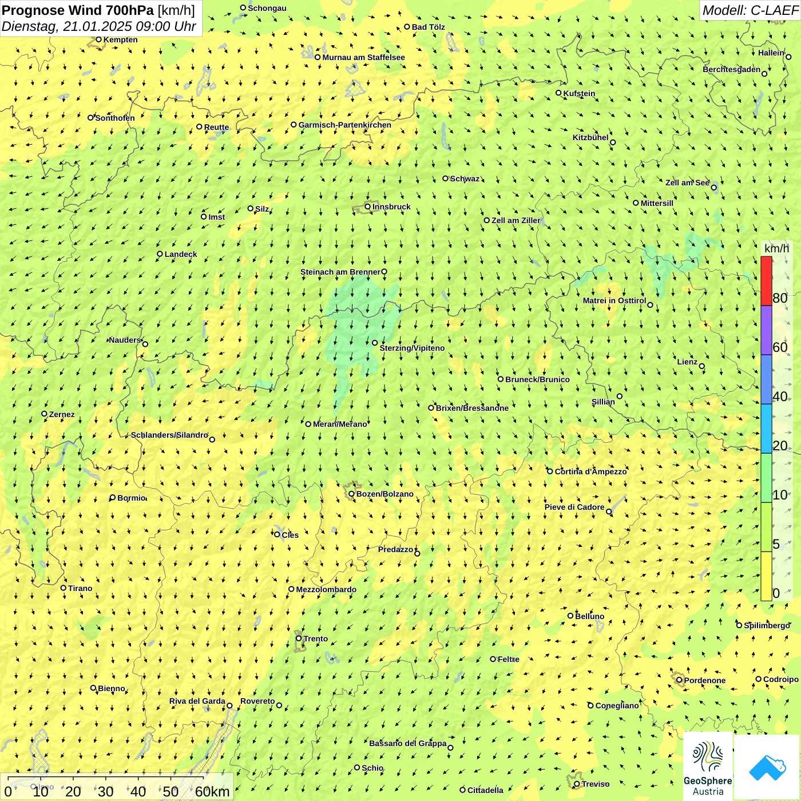Click the Belluno label
The image size is (801, 801).
click(589, 616)
